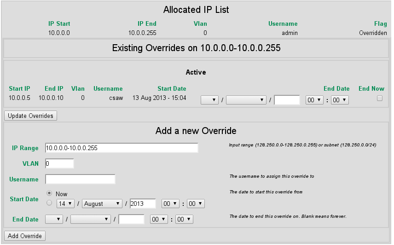This screenshot has height=245, width=394.
Task: Click the new override End Date year field
Action: pos(132,219)
